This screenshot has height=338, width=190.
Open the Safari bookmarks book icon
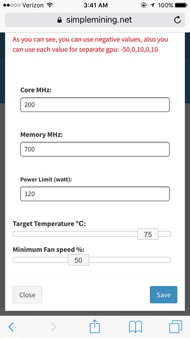[x=136, y=326]
